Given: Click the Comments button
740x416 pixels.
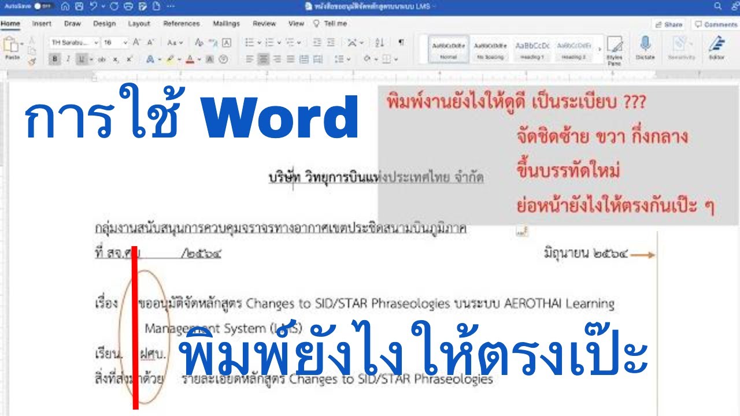Looking at the screenshot, I should pyautogui.click(x=716, y=24).
